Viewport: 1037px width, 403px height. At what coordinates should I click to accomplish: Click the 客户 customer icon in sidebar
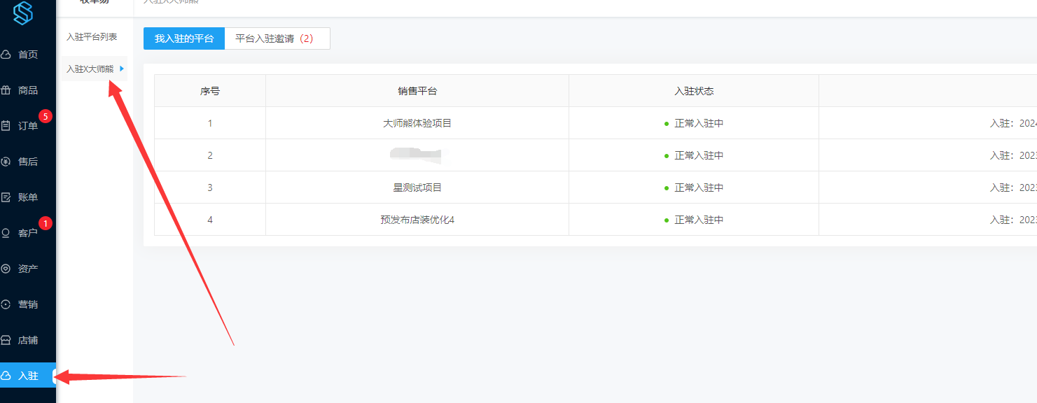tap(6, 233)
